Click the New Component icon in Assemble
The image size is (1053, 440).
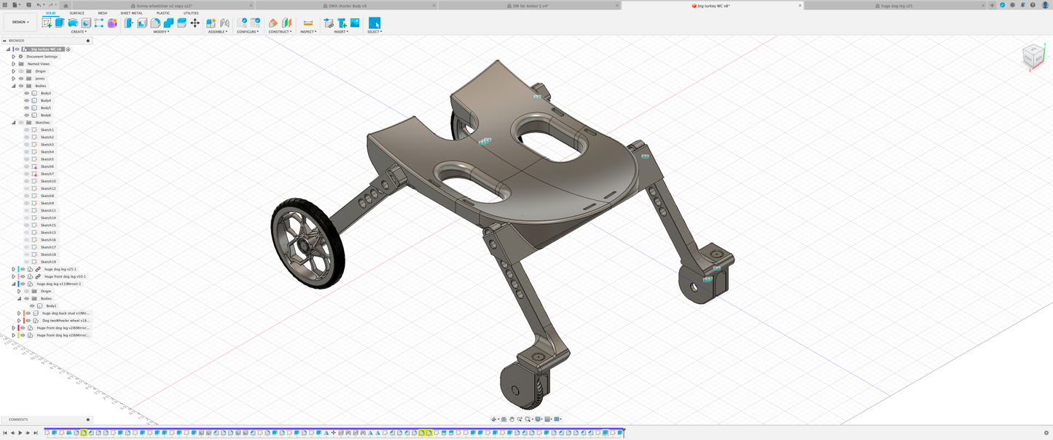coord(211,23)
